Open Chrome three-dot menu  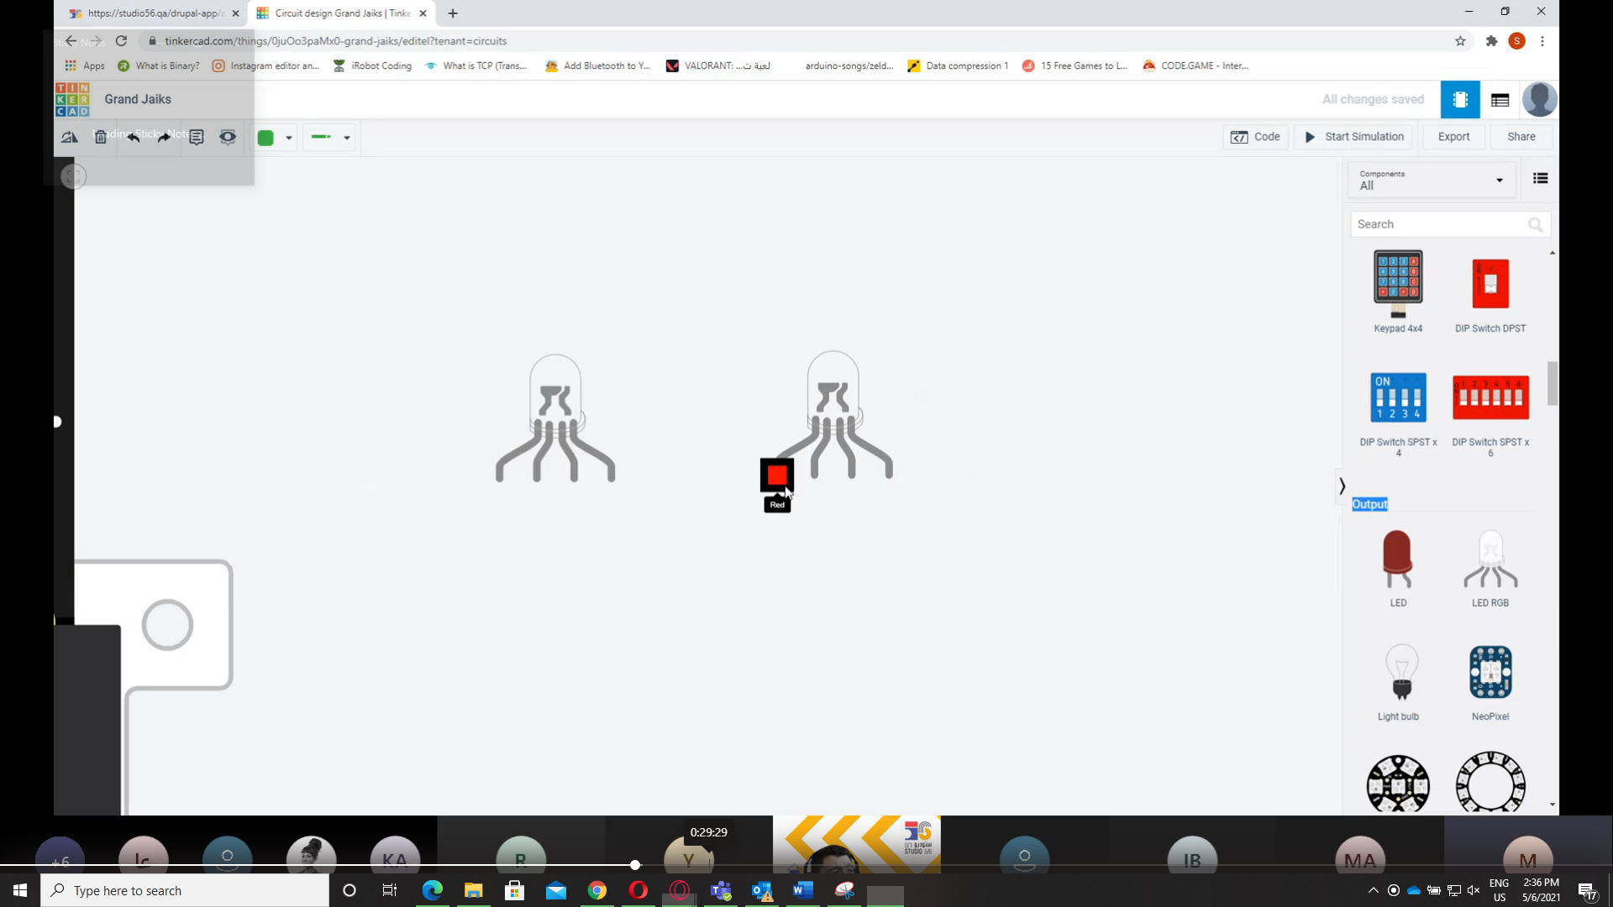(x=1542, y=41)
